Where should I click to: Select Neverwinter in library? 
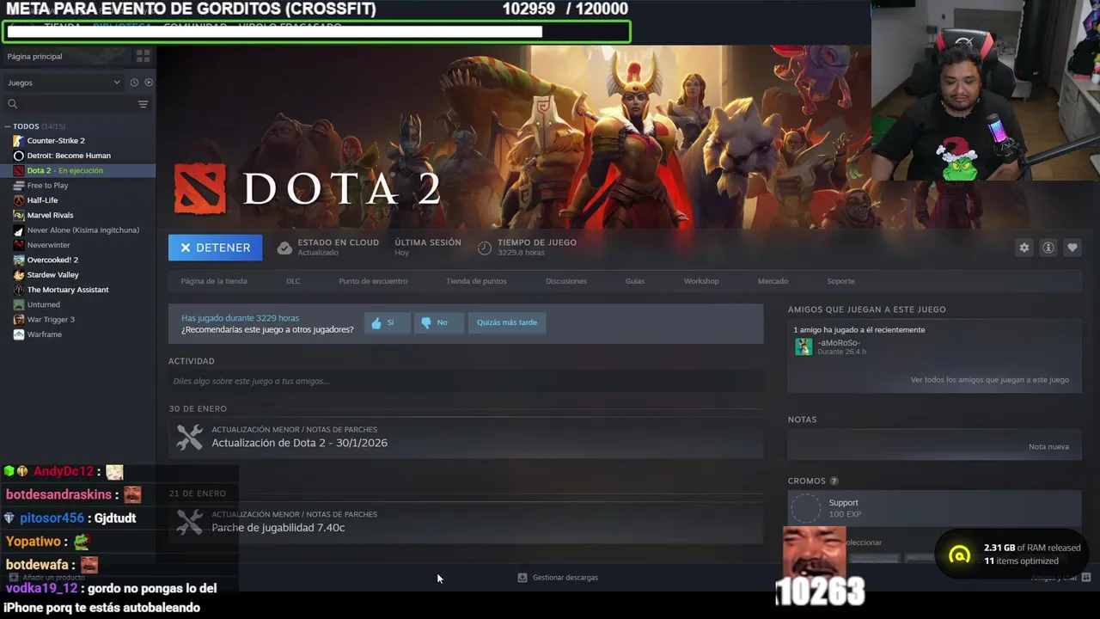click(48, 245)
